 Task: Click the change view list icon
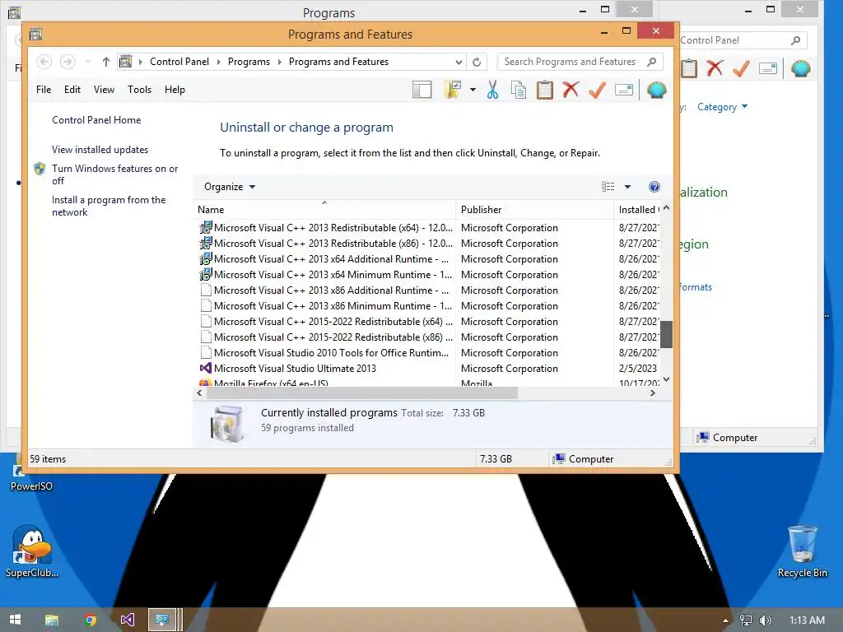(608, 187)
